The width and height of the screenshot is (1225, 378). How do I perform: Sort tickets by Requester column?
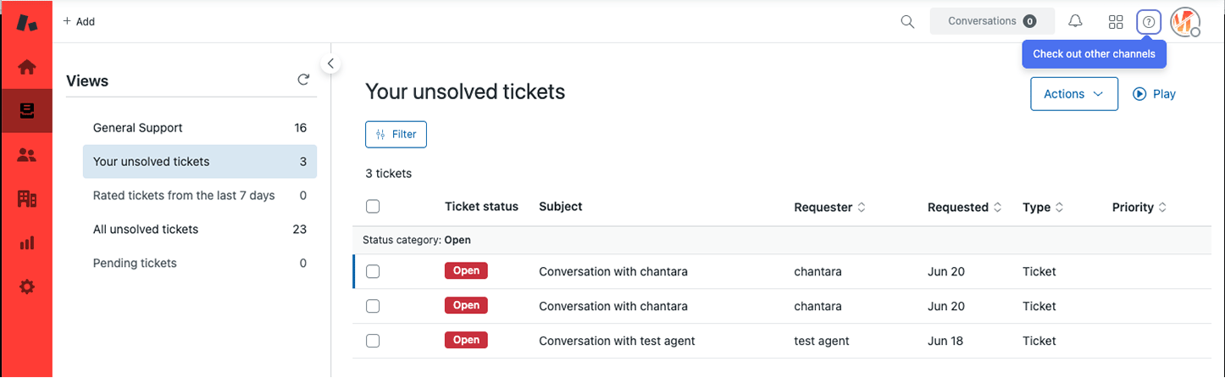tap(829, 207)
